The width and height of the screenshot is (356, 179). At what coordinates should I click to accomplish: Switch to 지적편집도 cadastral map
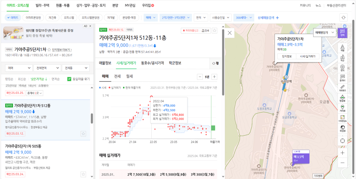pyautogui.click(x=342, y=119)
